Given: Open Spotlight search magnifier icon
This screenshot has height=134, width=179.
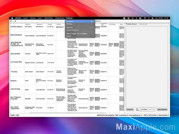Looking at the screenshot, I should tap(149, 18).
